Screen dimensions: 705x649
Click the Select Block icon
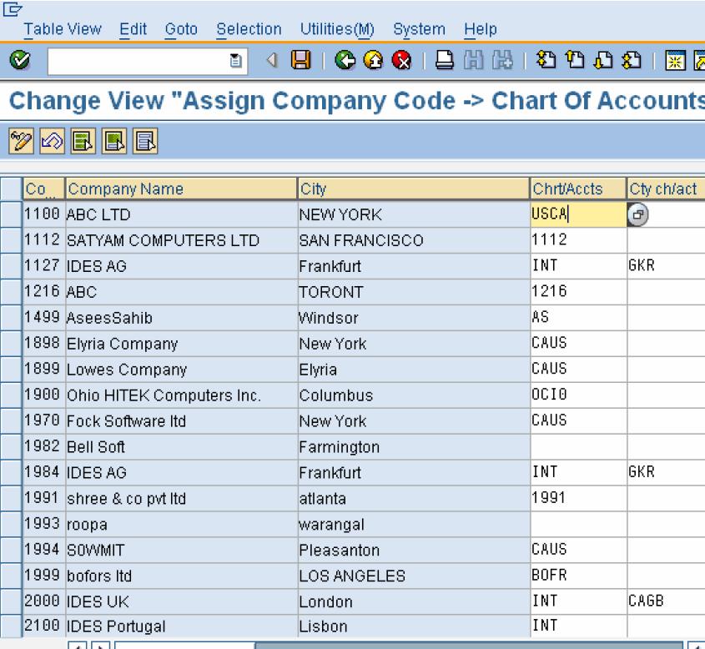[114, 142]
